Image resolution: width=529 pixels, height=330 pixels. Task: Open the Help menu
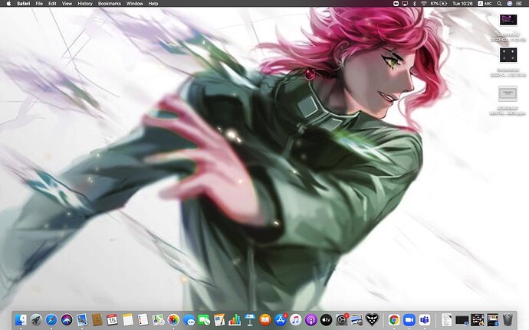coord(153,3)
